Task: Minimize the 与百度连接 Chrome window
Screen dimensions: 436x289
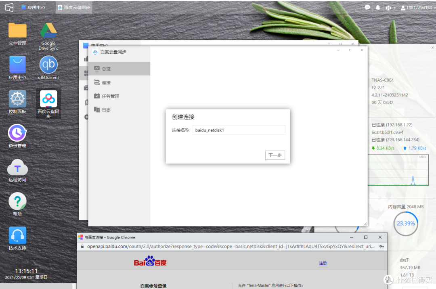Action: [352, 237]
